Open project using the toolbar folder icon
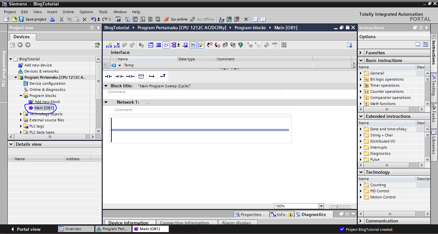The image size is (438, 234). click(x=14, y=19)
